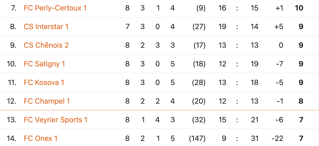This screenshot has height=146, width=319.
Task: Open the FC Champel 1 team link
Action: (x=47, y=101)
